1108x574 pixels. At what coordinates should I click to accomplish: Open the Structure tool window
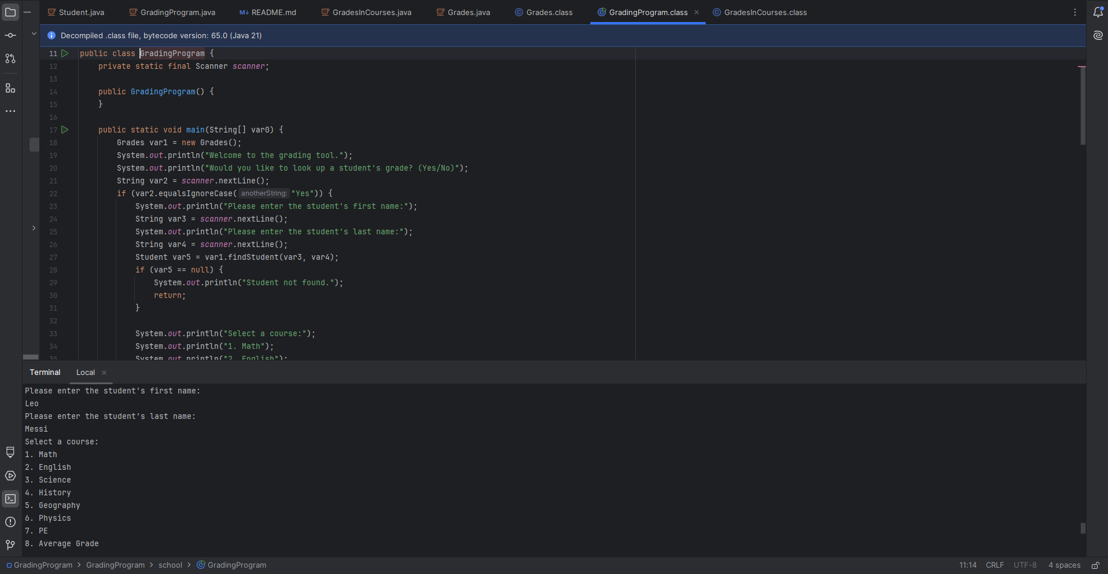click(10, 88)
